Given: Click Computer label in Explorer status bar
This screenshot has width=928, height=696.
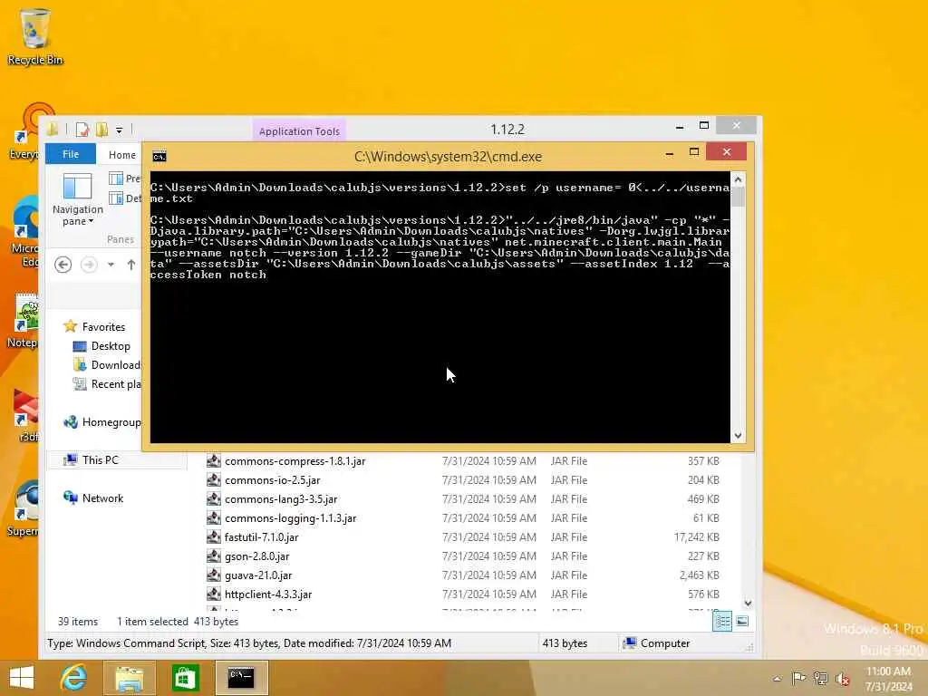Looking at the screenshot, I should (664, 643).
